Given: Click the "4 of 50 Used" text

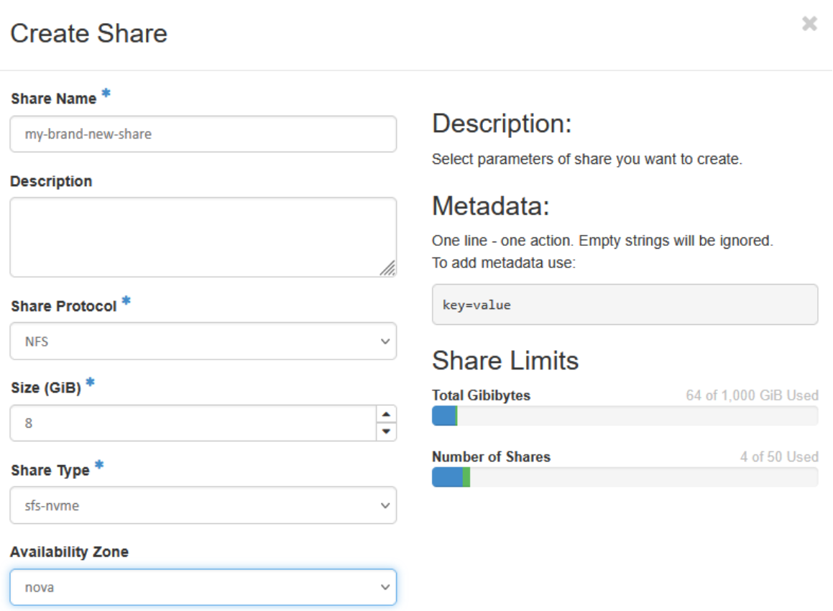Looking at the screenshot, I should 779,456.
